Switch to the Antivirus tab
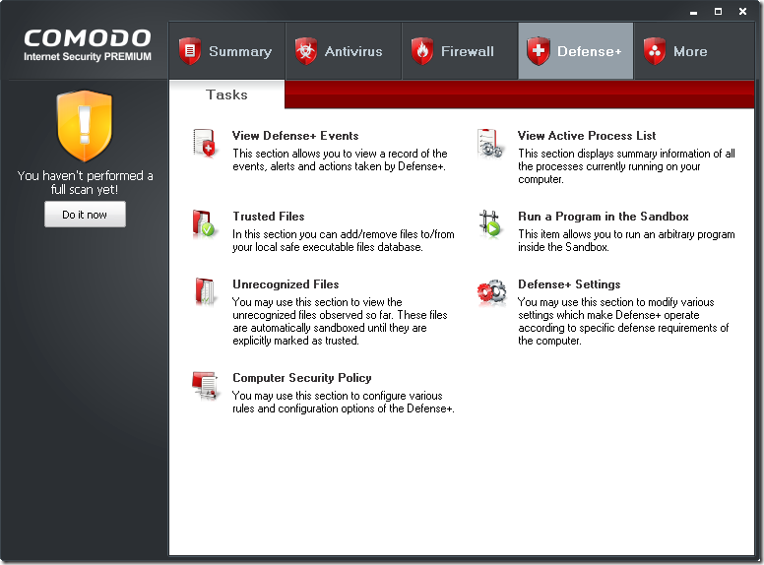The width and height of the screenshot is (764, 565). (x=344, y=50)
